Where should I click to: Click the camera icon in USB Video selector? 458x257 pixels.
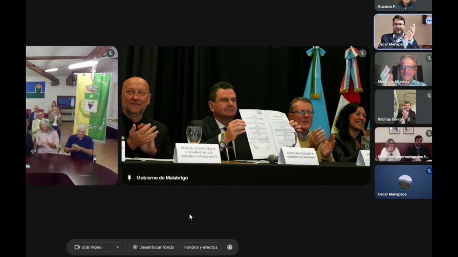77,247
